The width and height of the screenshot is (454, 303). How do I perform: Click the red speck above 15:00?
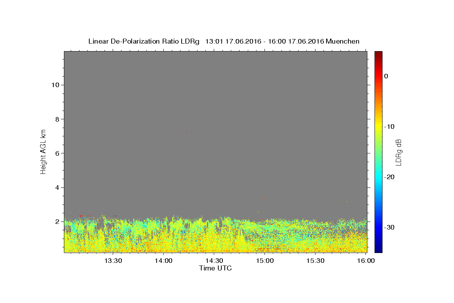(x=264, y=197)
